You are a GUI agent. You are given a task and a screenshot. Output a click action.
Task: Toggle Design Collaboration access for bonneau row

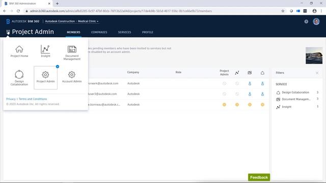(262, 105)
